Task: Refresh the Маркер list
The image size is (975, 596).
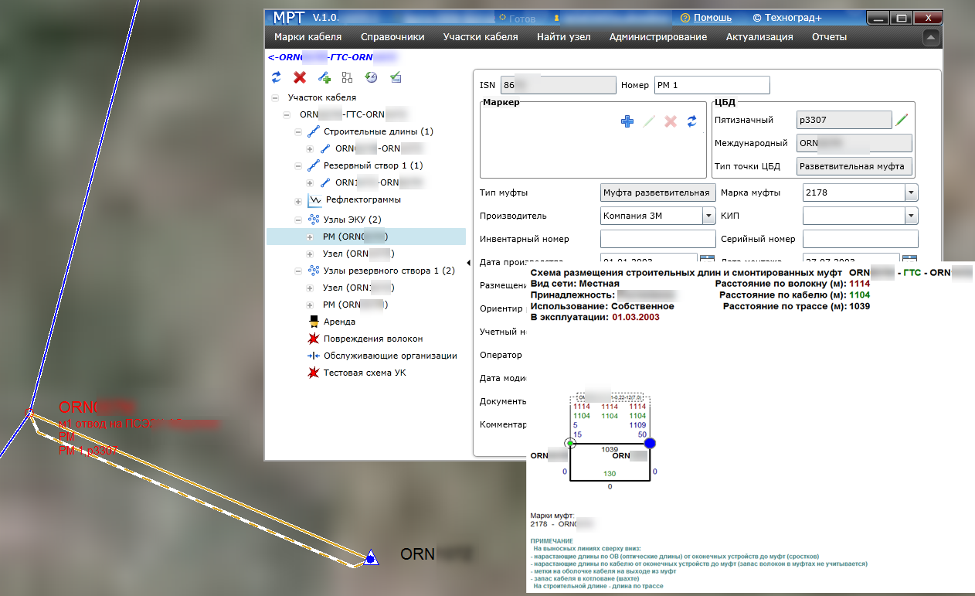Action: pos(692,121)
